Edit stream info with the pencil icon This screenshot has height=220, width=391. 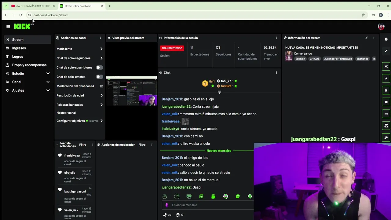pos(366,38)
